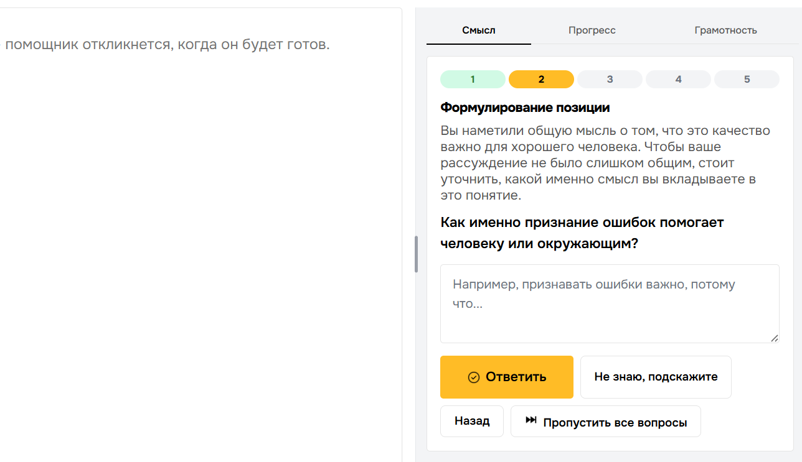Open the Грамотность tab
This screenshot has width=802, height=462.
(x=725, y=30)
